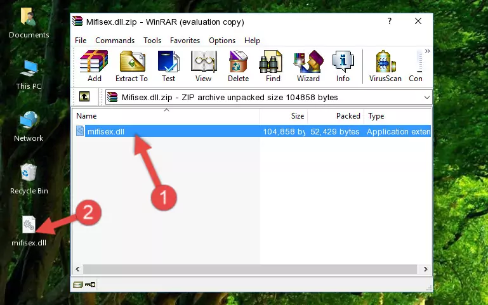The image size is (488, 305).
Task: Start the VirusScan tool
Action: [x=385, y=66]
